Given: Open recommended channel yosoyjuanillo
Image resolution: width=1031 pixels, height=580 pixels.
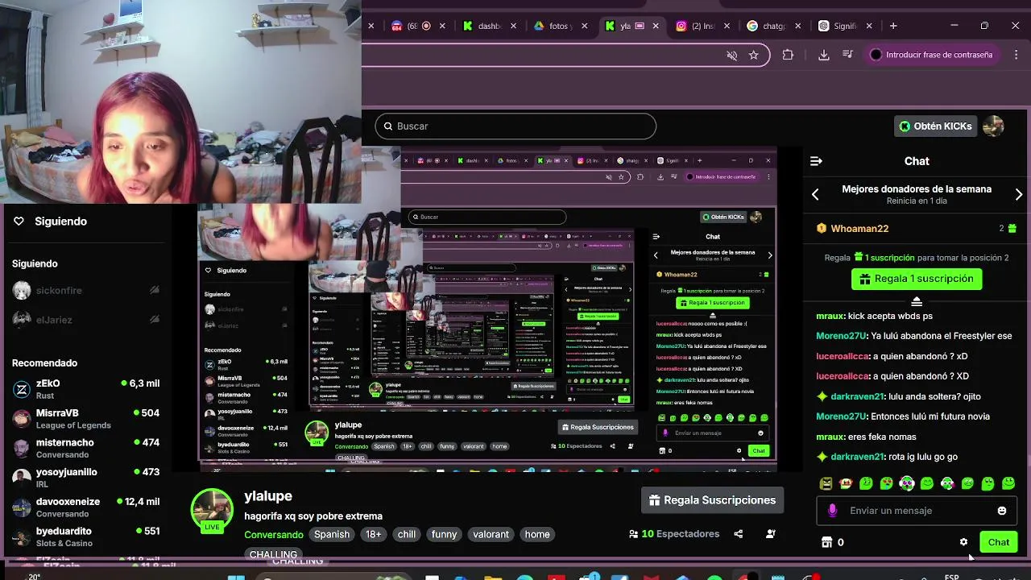Looking at the screenshot, I should pos(86,478).
